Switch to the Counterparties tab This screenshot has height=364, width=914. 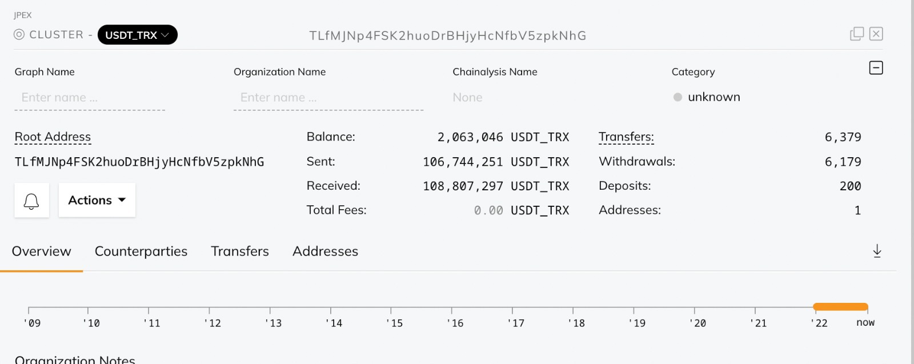141,251
